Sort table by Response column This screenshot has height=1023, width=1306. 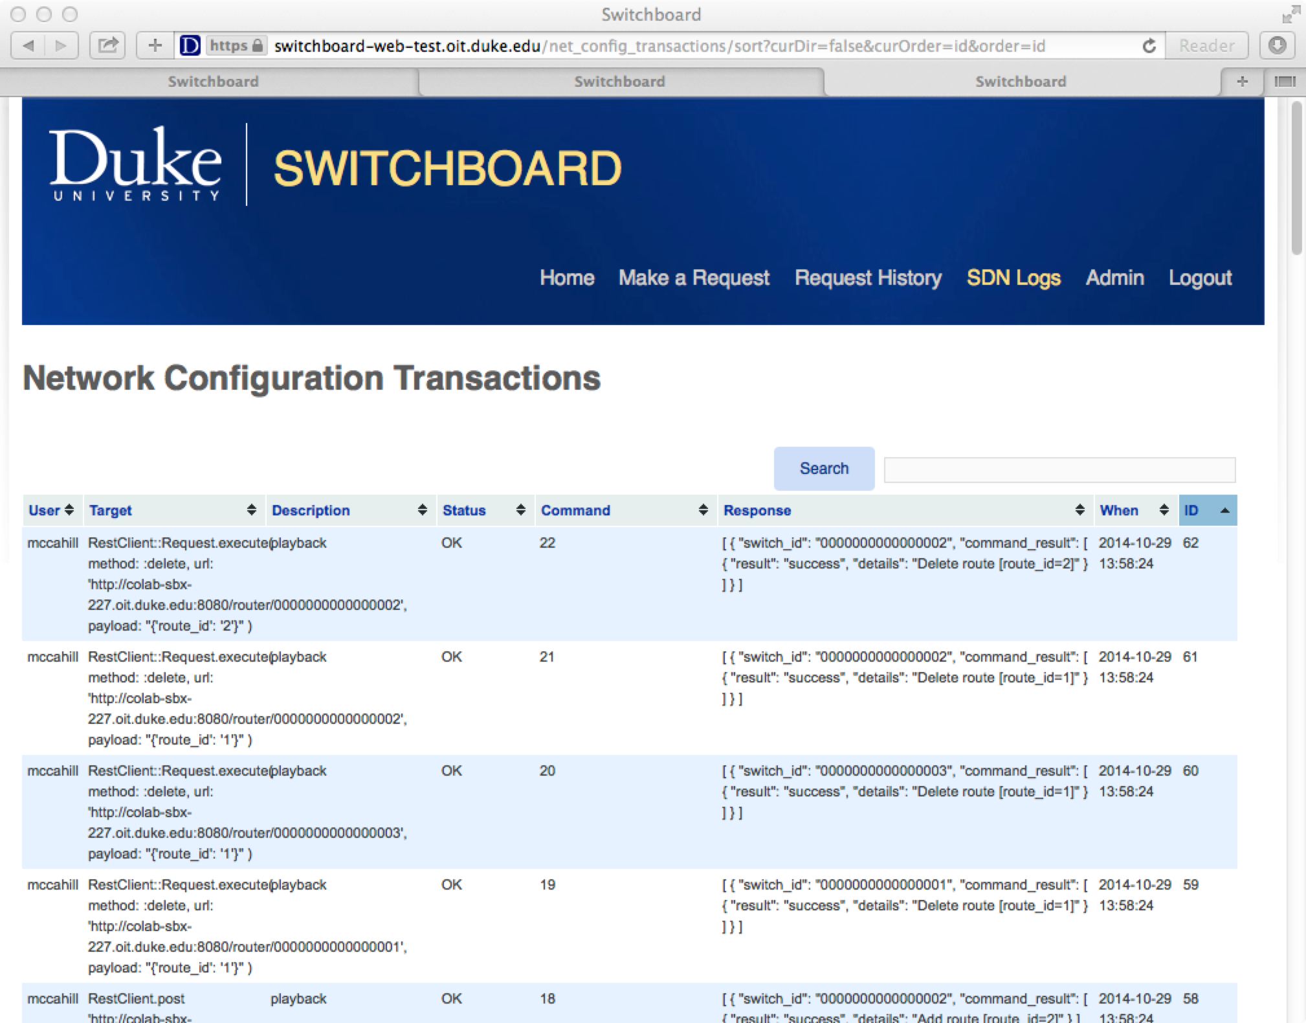(x=905, y=510)
